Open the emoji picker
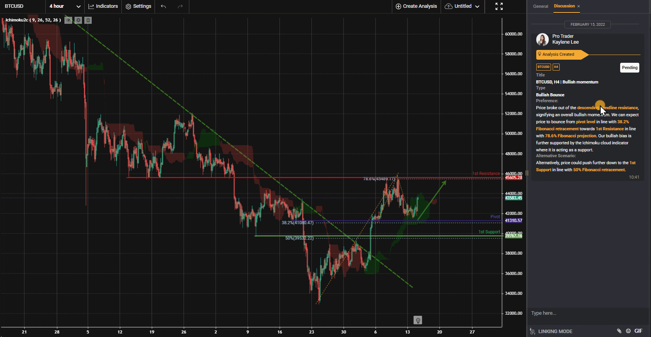Image resolution: width=651 pixels, height=337 pixels. (x=628, y=331)
